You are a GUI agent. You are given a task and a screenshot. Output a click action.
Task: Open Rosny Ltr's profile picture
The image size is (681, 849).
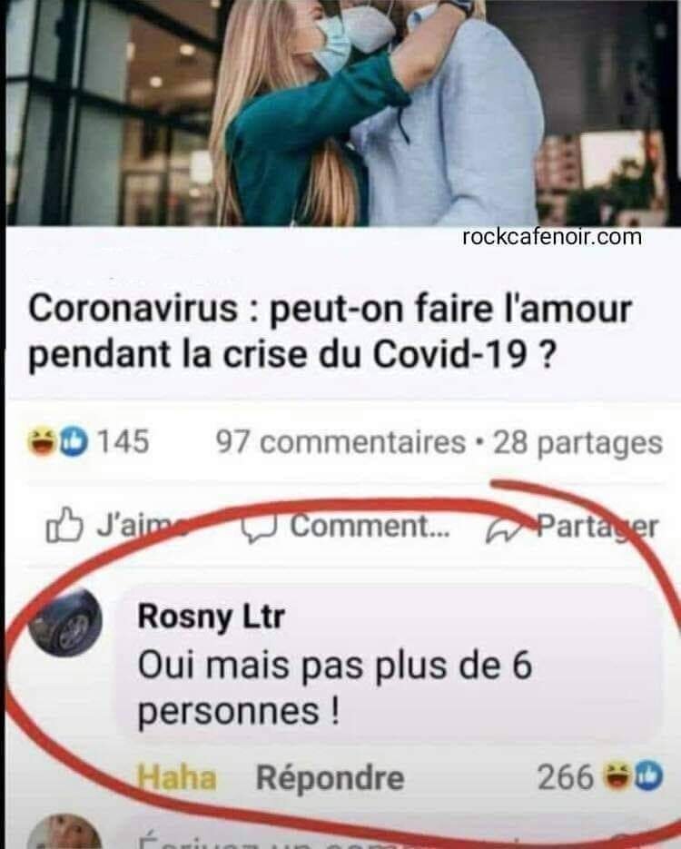[x=65, y=623]
